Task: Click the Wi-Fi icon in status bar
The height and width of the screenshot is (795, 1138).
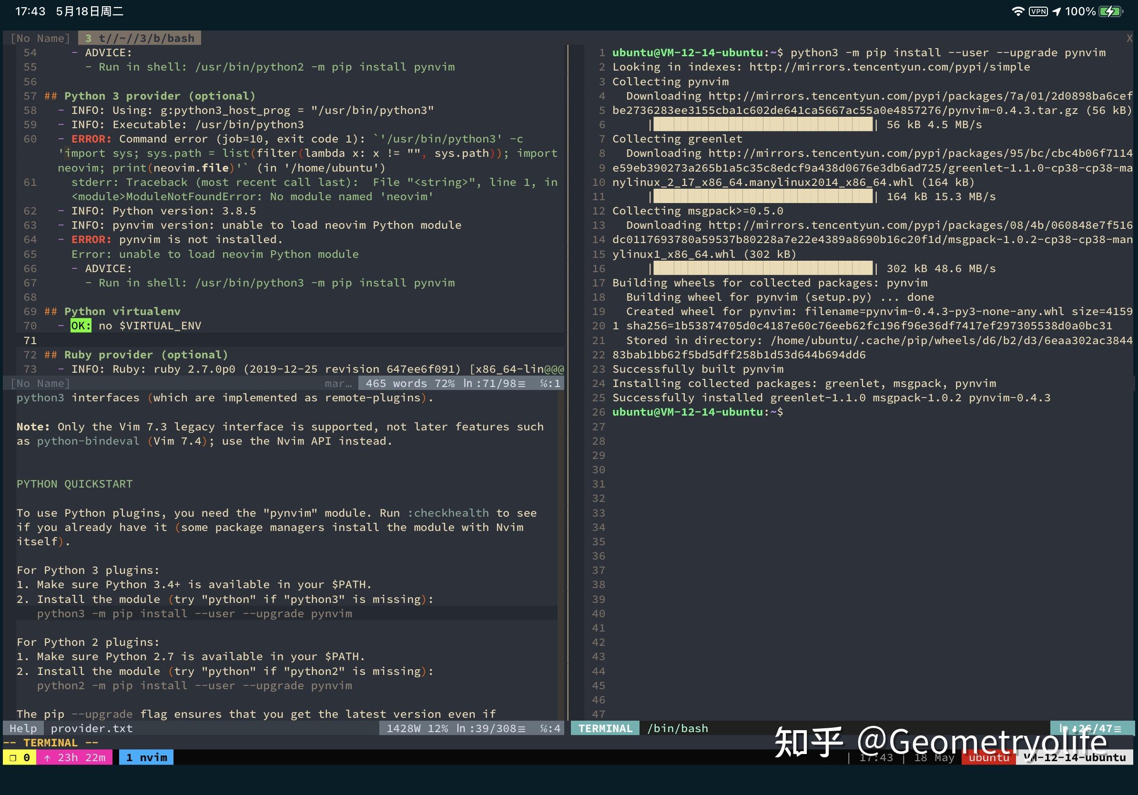Action: click(1017, 11)
